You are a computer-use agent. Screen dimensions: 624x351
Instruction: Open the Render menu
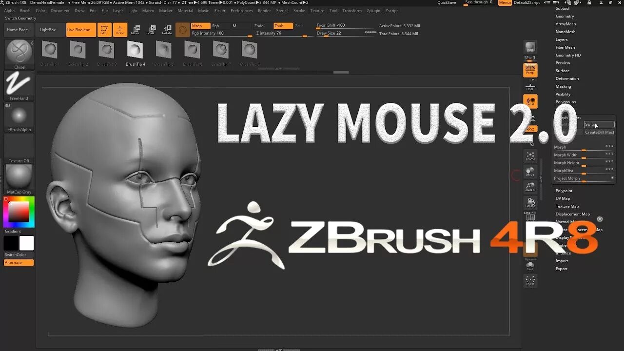264,10
